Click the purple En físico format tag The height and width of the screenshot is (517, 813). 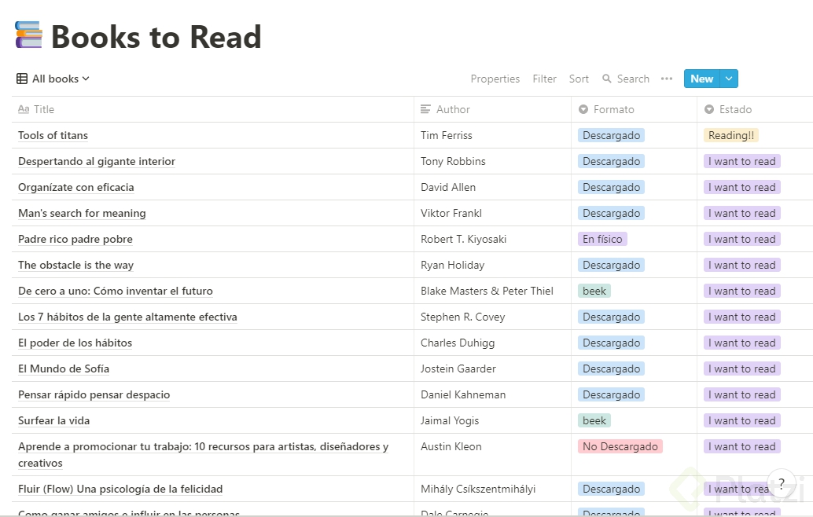(x=602, y=239)
